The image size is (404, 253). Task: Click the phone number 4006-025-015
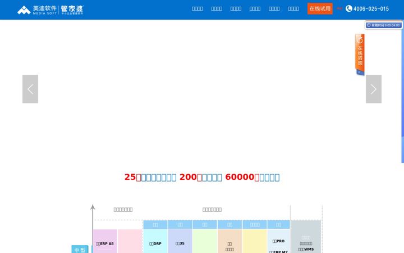pyautogui.click(x=371, y=9)
